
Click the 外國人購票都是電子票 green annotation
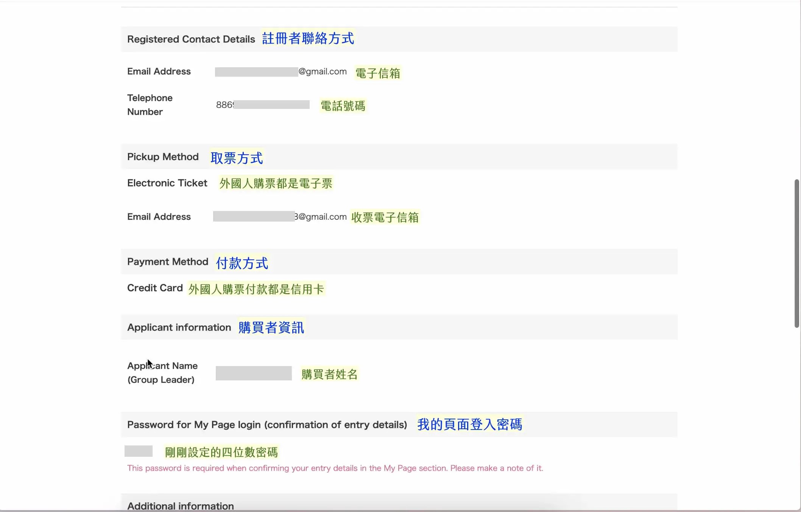coord(276,183)
